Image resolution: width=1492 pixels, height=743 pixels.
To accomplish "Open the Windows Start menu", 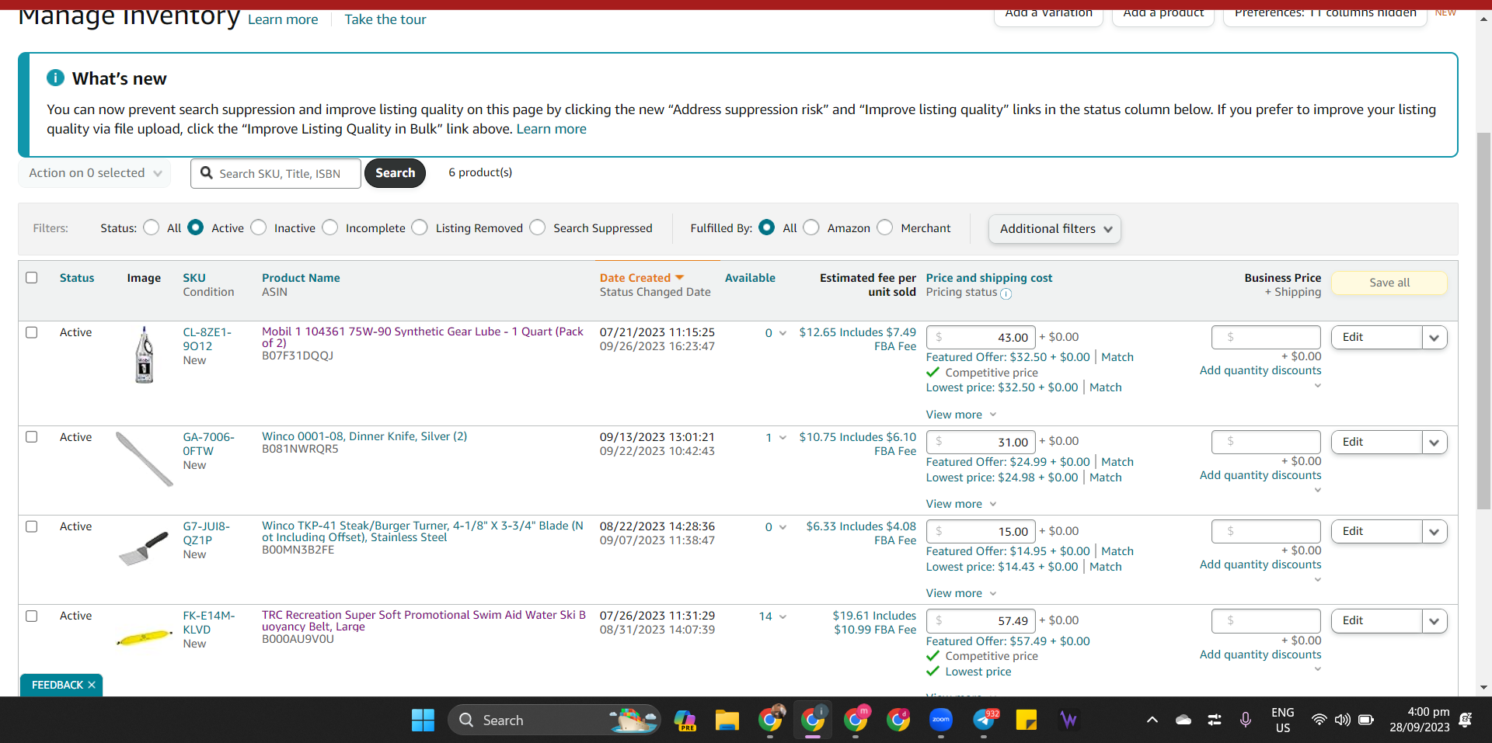I will [x=423, y=720].
